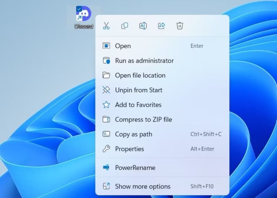
Task: Click the Discord label under the shortcut
Action: 84,26
